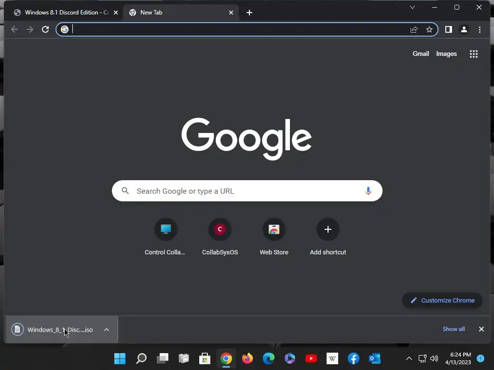Bookmark this tab with the star icon
The height and width of the screenshot is (370, 494).
[429, 29]
